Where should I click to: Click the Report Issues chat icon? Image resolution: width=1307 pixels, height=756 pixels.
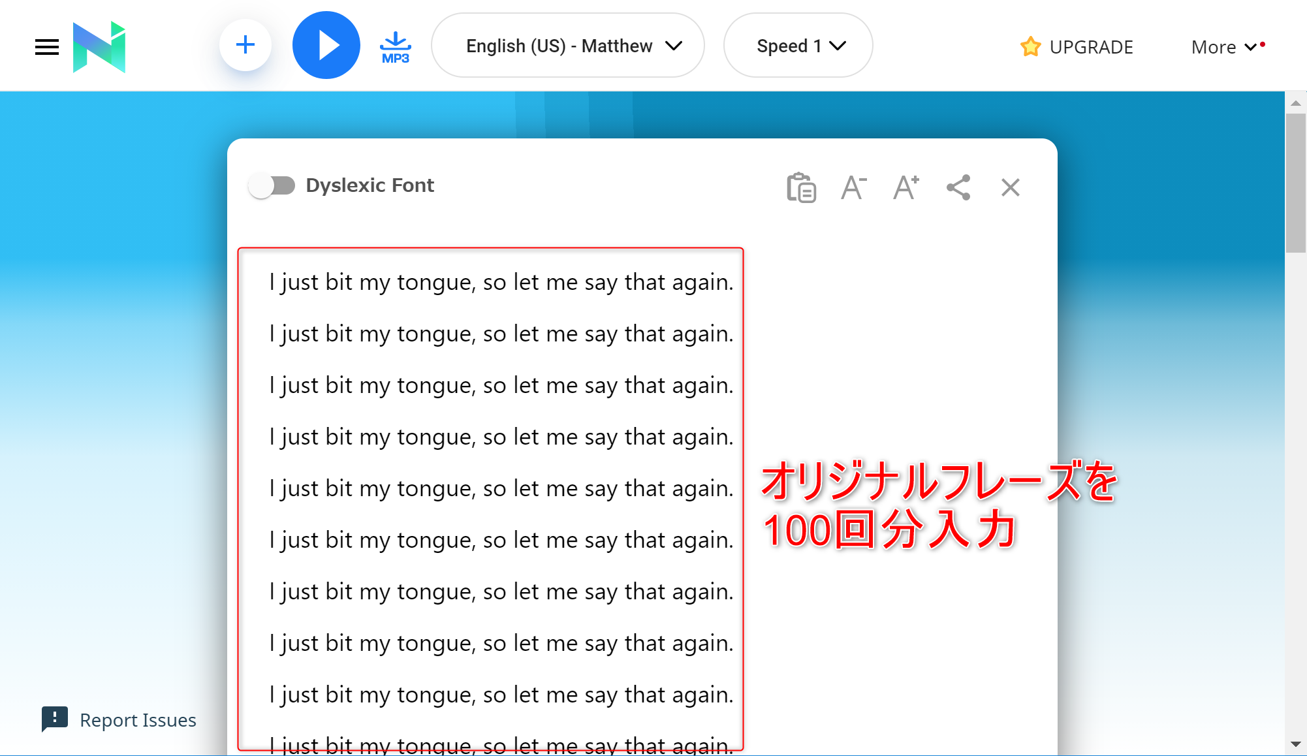55,719
